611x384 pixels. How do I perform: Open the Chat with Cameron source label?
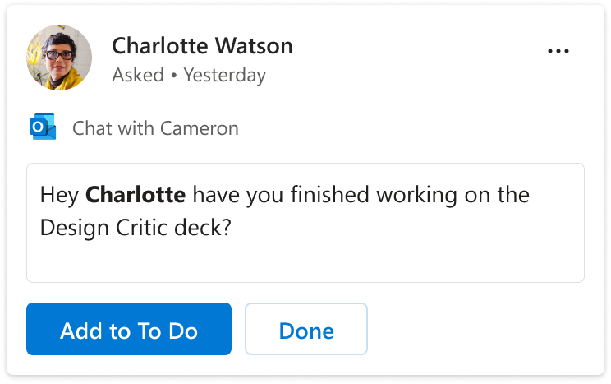click(x=155, y=128)
